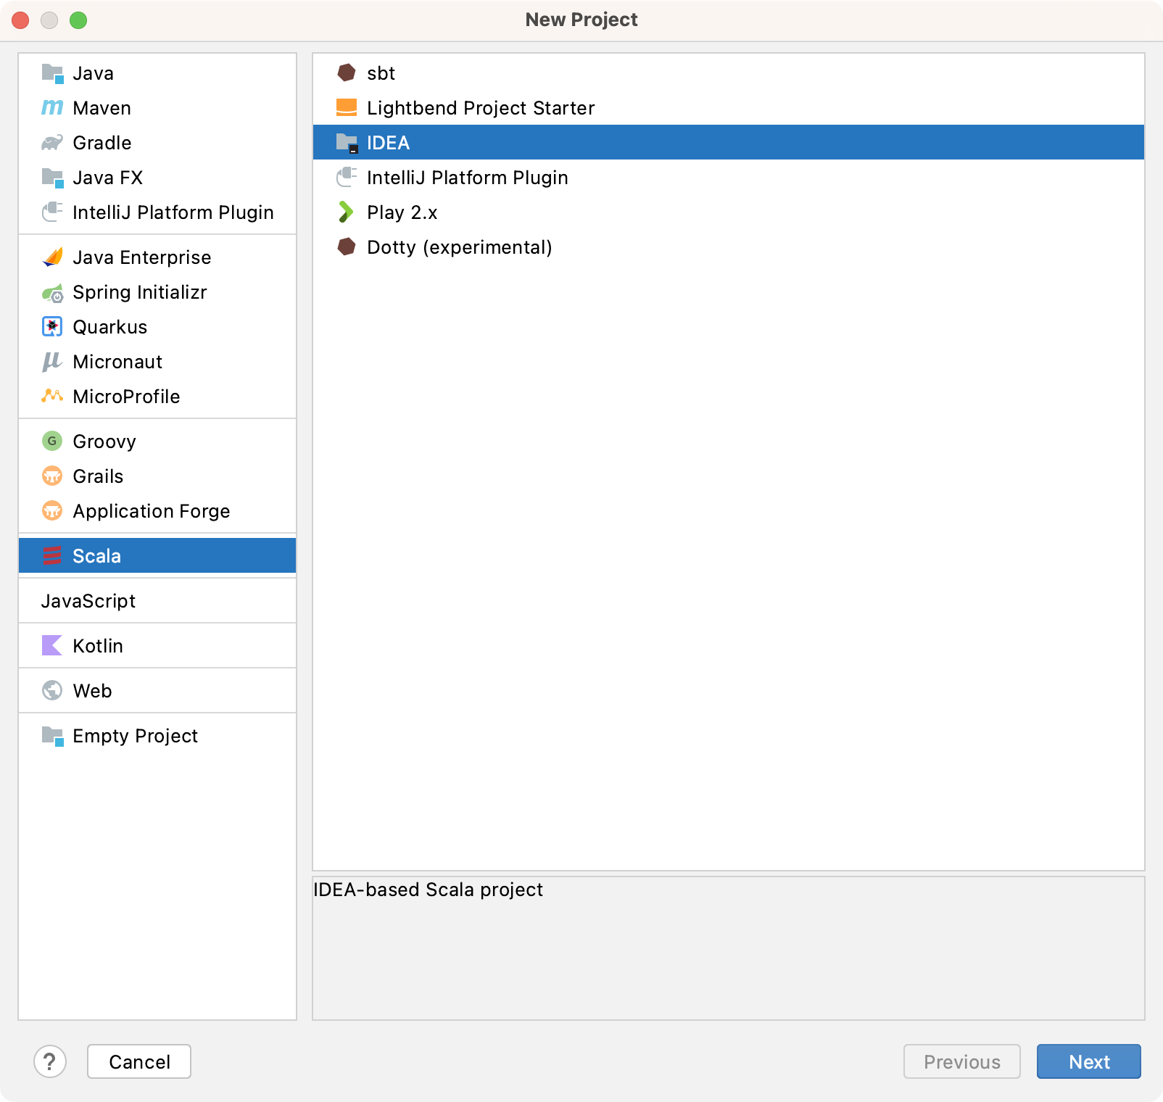Click the MicroProfile icon
This screenshot has height=1102, width=1163.
[x=52, y=397]
